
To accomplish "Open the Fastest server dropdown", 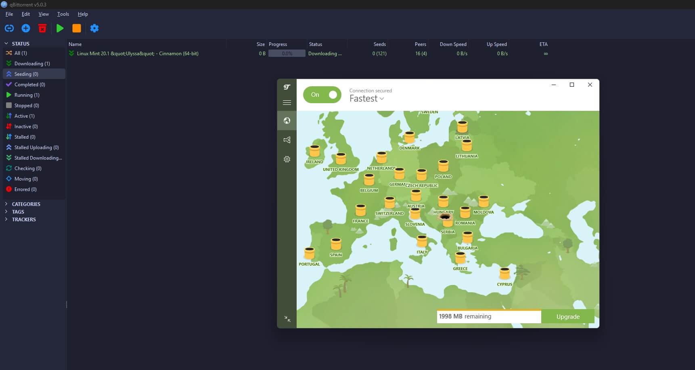I will (x=366, y=99).
